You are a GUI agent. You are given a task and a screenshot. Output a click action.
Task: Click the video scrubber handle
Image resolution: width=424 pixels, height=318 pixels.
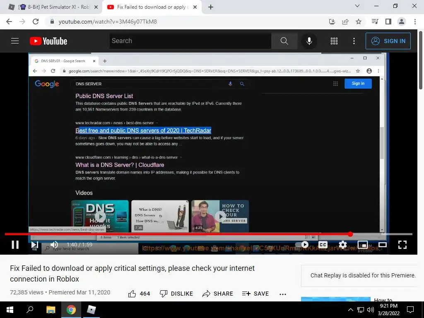[350, 234]
